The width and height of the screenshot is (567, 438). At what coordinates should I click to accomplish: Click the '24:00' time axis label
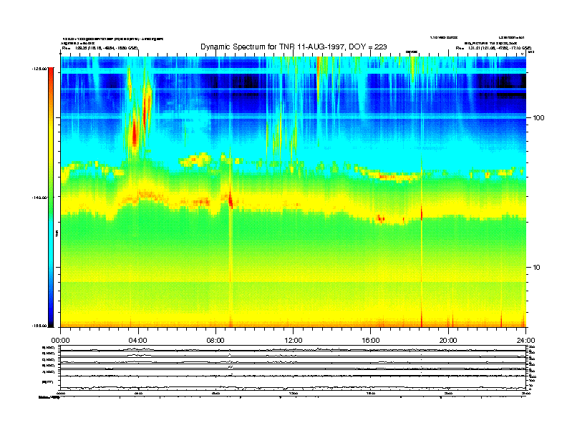(x=525, y=341)
